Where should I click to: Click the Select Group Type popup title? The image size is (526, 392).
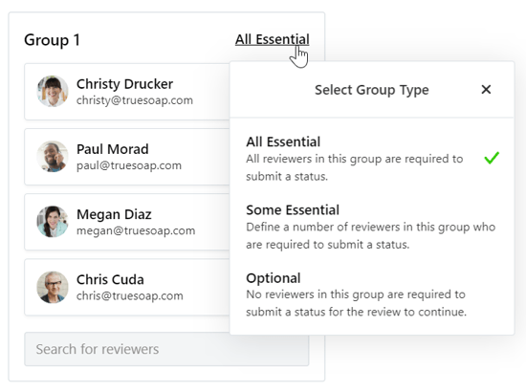(372, 90)
